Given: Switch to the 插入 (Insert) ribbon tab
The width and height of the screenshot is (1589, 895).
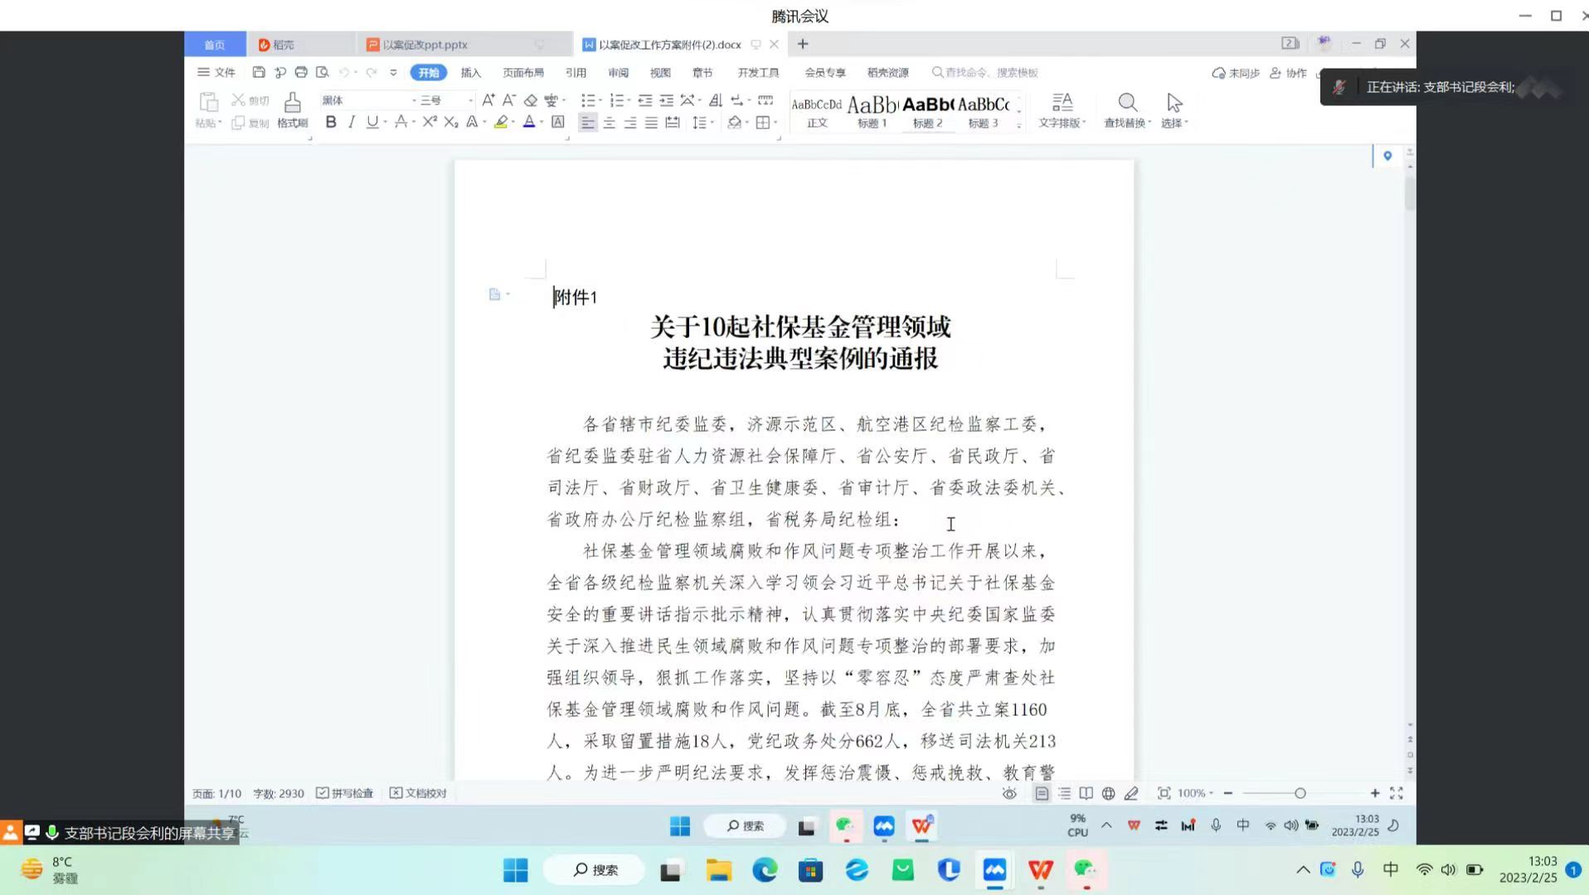Looking at the screenshot, I should click(471, 72).
